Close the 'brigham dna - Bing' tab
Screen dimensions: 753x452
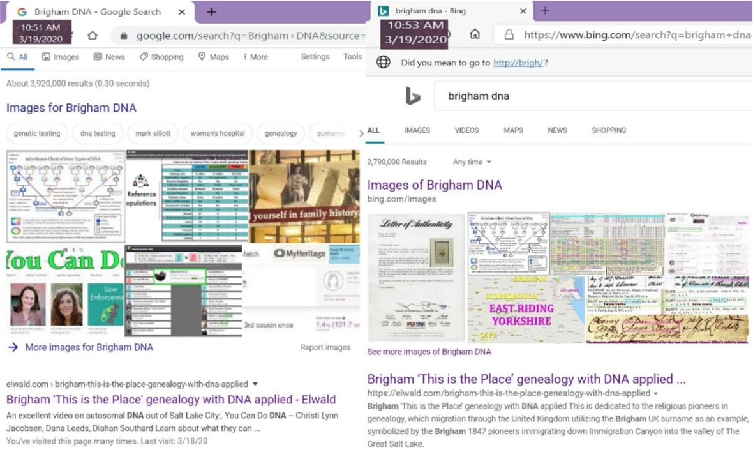pos(523,11)
